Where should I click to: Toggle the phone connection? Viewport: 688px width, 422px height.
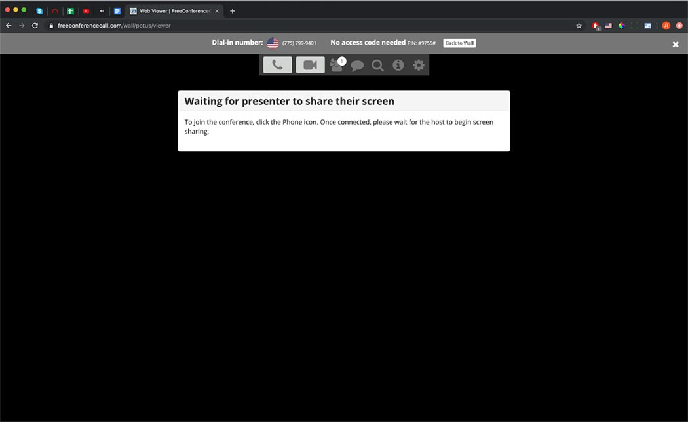(277, 65)
